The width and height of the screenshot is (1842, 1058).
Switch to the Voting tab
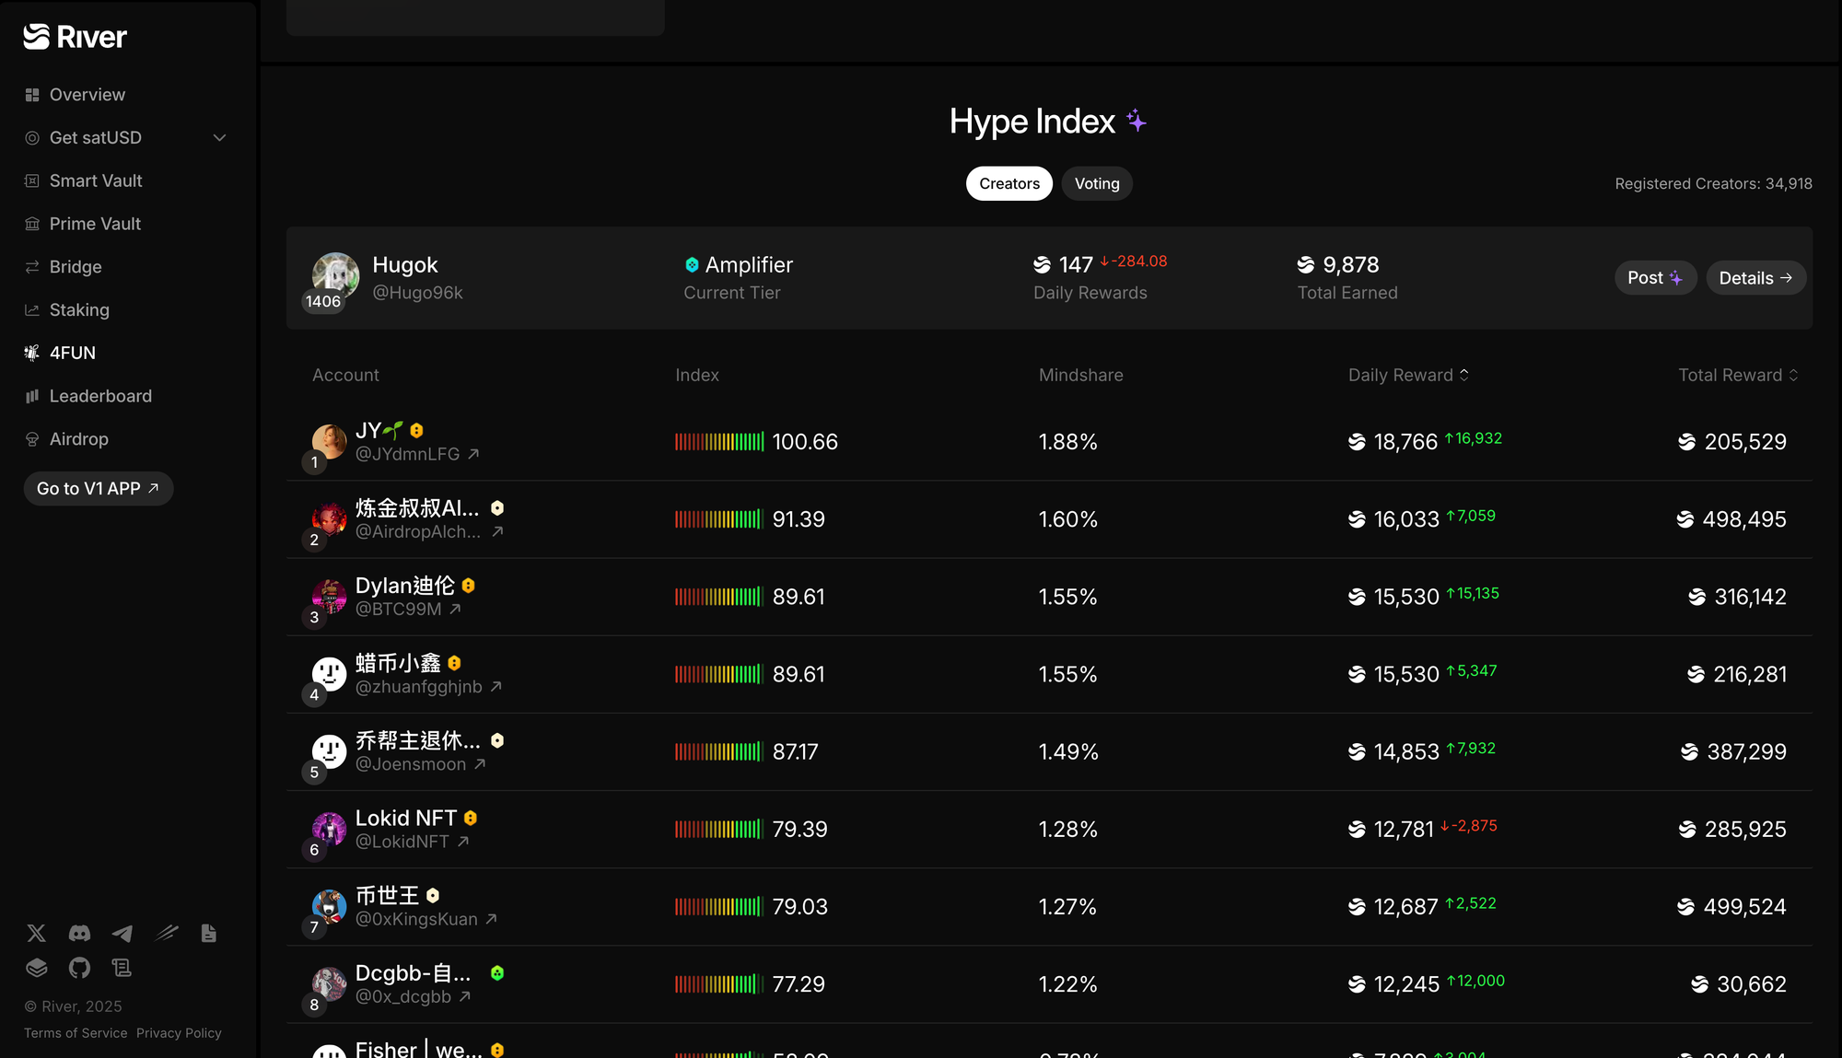point(1096,183)
